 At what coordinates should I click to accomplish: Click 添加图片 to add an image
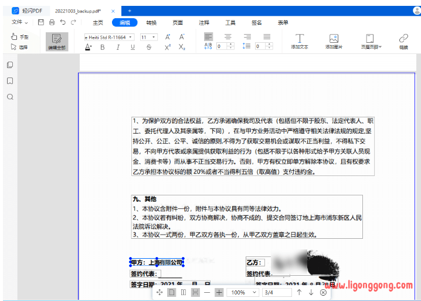[x=334, y=42]
